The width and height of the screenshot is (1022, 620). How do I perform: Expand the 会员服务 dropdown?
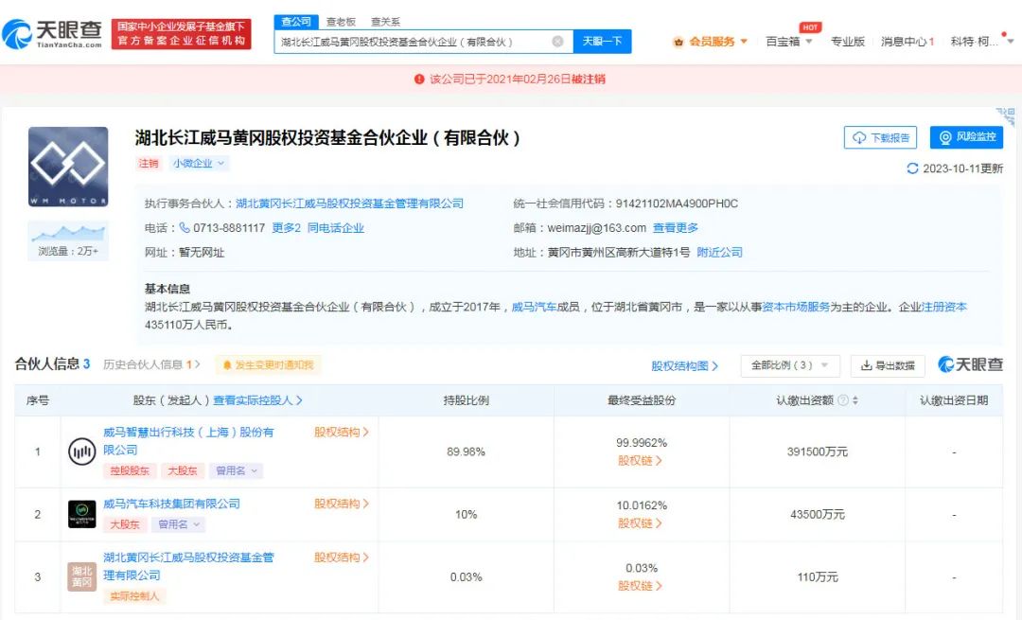pyautogui.click(x=744, y=41)
